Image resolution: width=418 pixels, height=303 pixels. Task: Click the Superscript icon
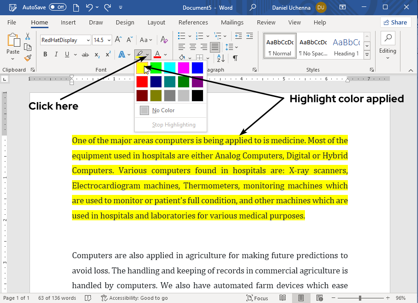coord(108,55)
